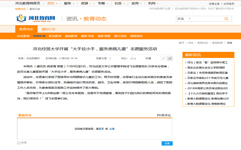Increase article font size with A+ icon
241x150 pixels.
coord(170,58)
